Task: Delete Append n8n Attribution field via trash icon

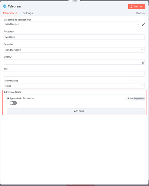Action: (x=8, y=99)
